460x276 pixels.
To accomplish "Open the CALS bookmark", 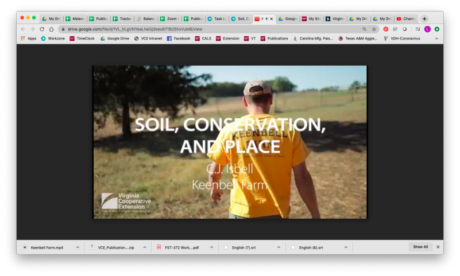I will point(203,38).
